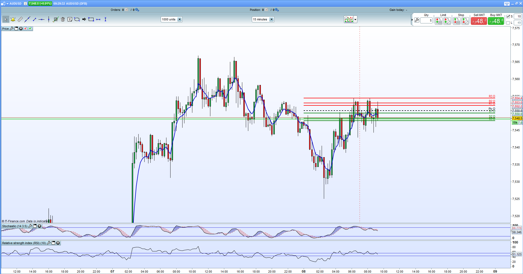Maximize the Stochastic panel

[35, 226]
